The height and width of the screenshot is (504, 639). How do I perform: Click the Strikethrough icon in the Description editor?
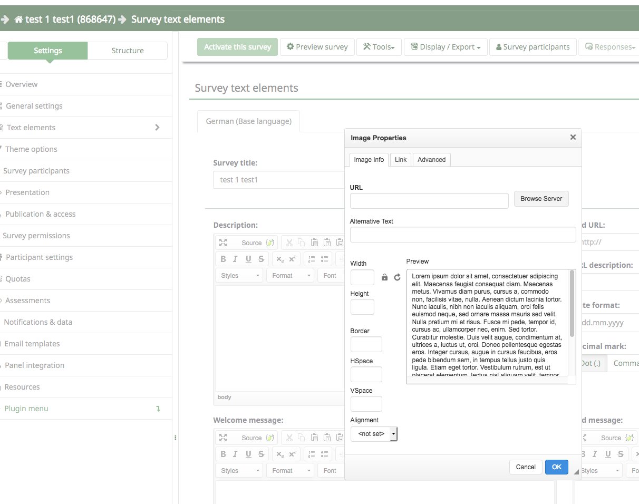[261, 259]
